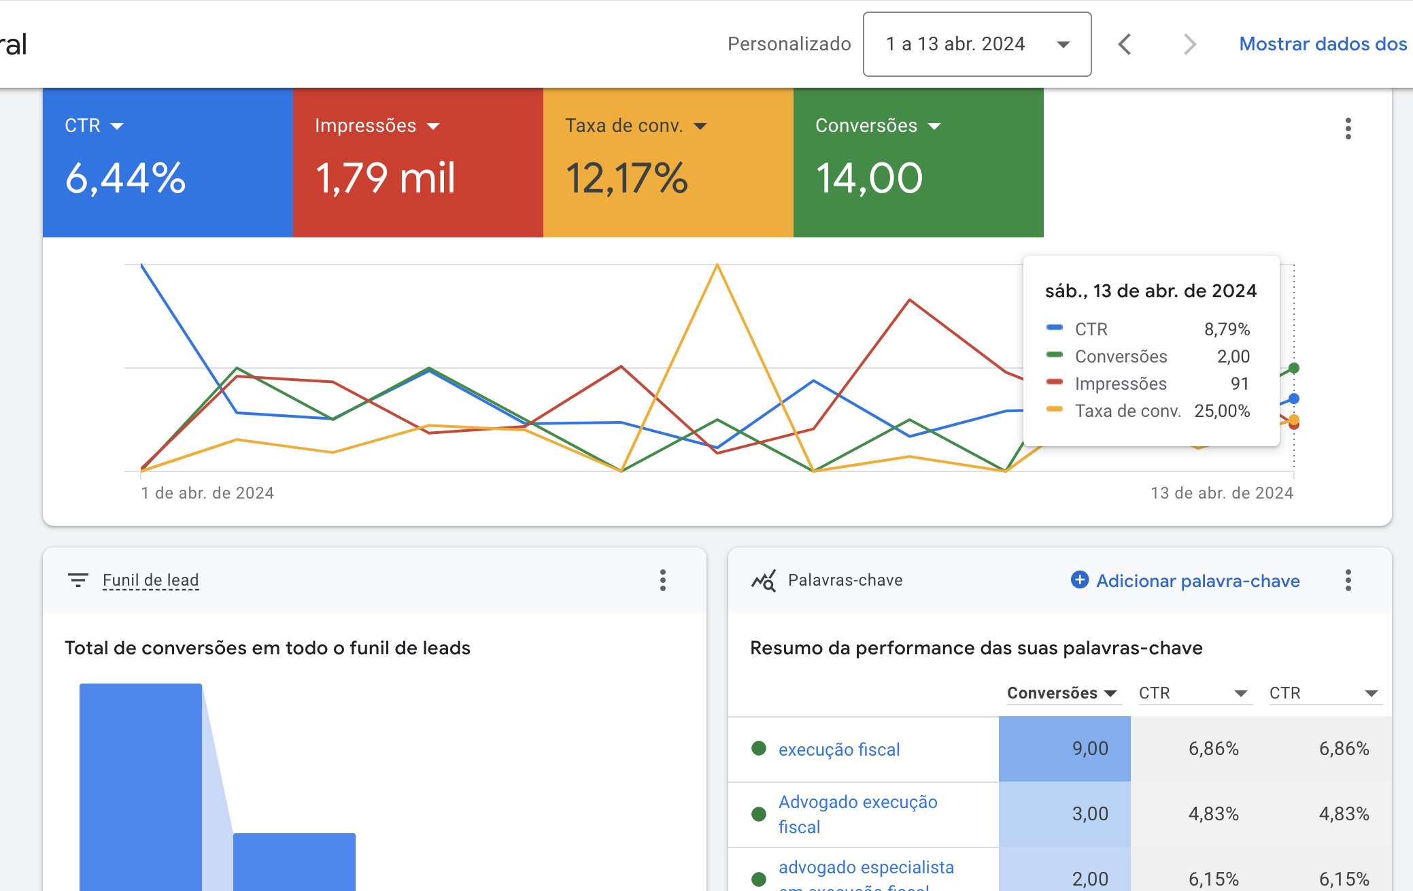The image size is (1413, 891).
Task: Open Funil de lead card options menu
Action: [x=662, y=580]
